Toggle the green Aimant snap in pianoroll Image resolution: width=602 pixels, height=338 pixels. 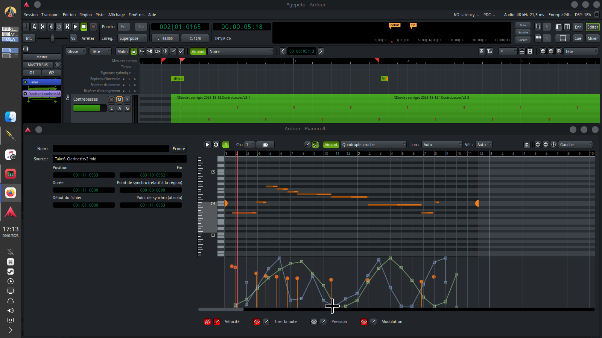coord(331,145)
